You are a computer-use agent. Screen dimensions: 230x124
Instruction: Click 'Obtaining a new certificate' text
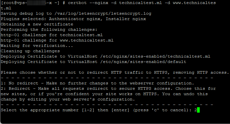37,24
